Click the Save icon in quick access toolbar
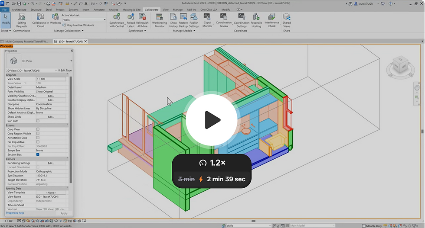This screenshot has height=228, width=425. click(x=19, y=3)
